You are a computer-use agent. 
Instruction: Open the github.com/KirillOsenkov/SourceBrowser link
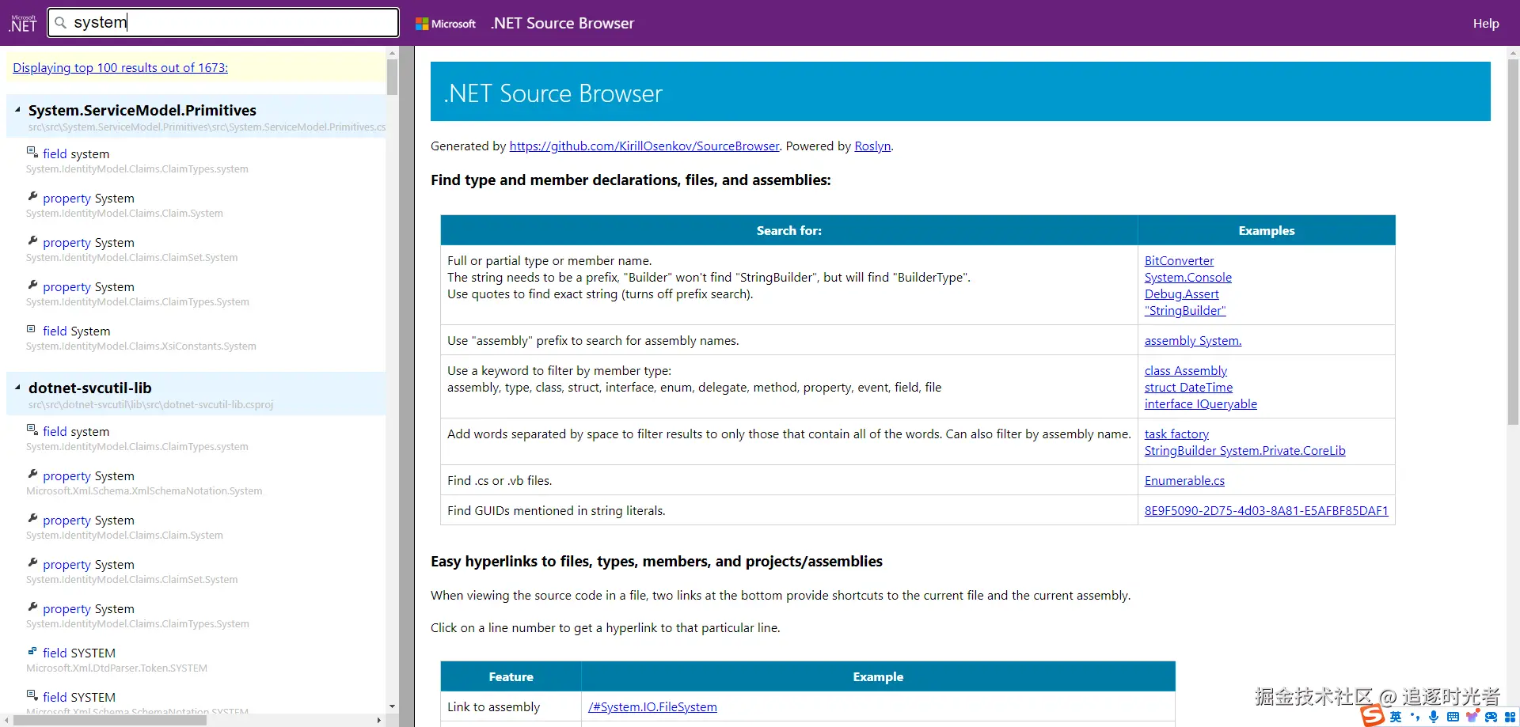644,146
